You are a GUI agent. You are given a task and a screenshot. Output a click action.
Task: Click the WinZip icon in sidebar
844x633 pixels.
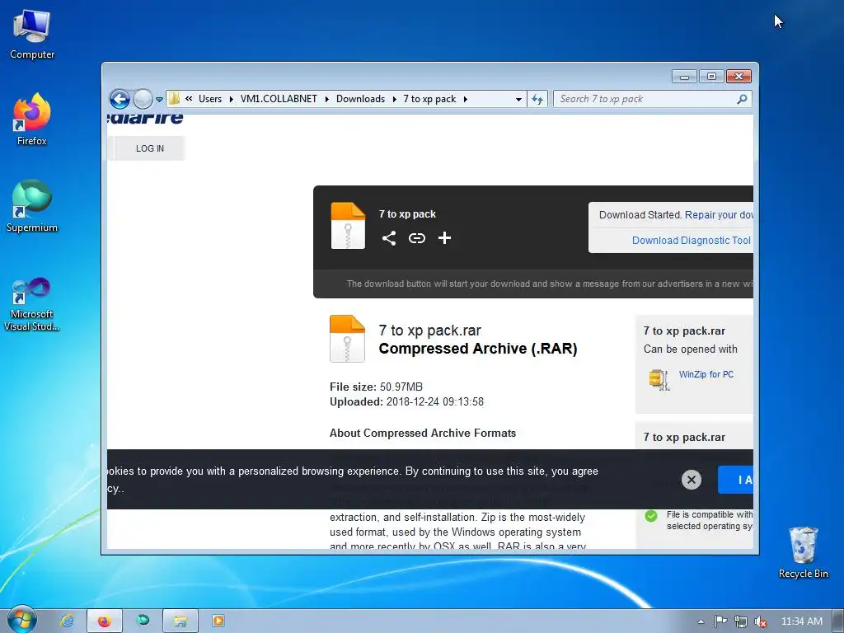click(x=659, y=380)
